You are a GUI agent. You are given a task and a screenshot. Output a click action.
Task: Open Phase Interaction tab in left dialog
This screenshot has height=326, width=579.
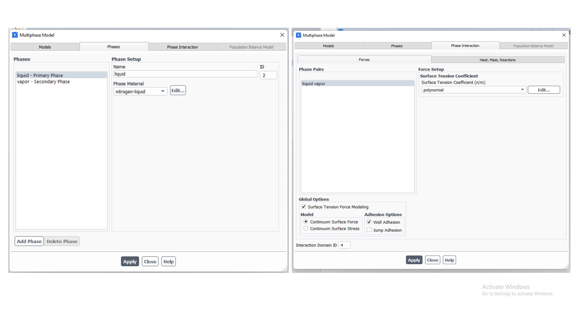click(182, 47)
